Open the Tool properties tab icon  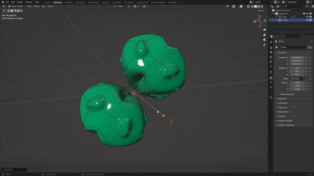click(271, 42)
